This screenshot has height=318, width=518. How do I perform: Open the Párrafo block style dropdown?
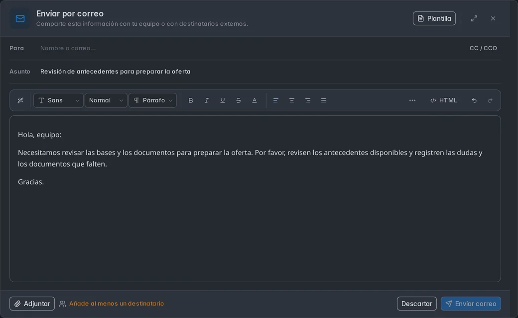(x=152, y=100)
